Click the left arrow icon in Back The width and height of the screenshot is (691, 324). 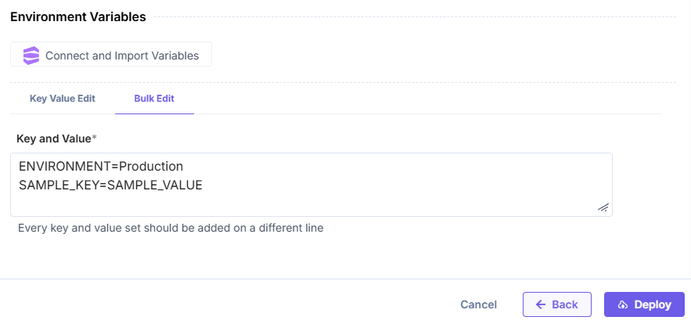tap(540, 304)
